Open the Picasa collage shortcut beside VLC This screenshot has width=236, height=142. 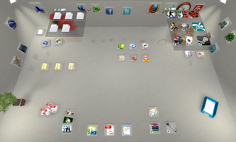134,58
